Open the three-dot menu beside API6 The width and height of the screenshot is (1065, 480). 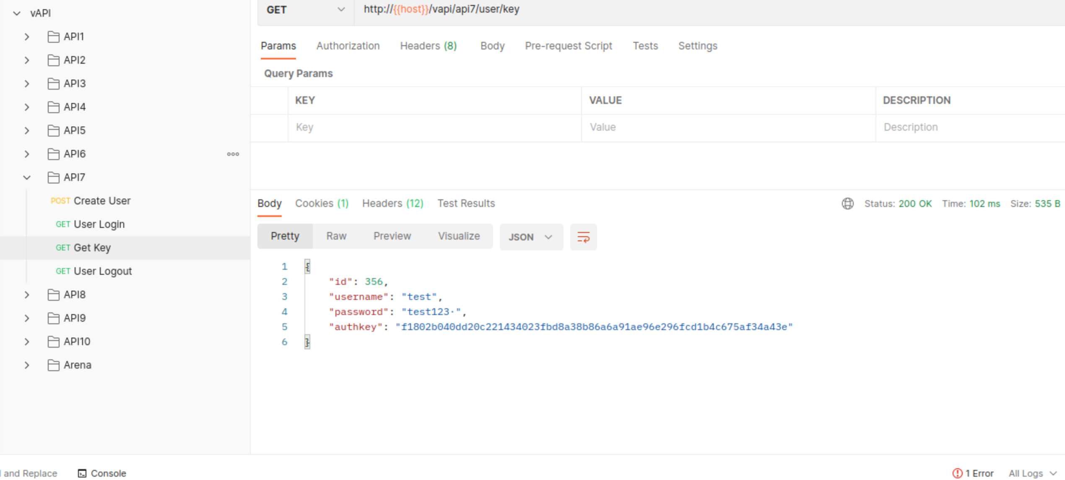tap(233, 154)
